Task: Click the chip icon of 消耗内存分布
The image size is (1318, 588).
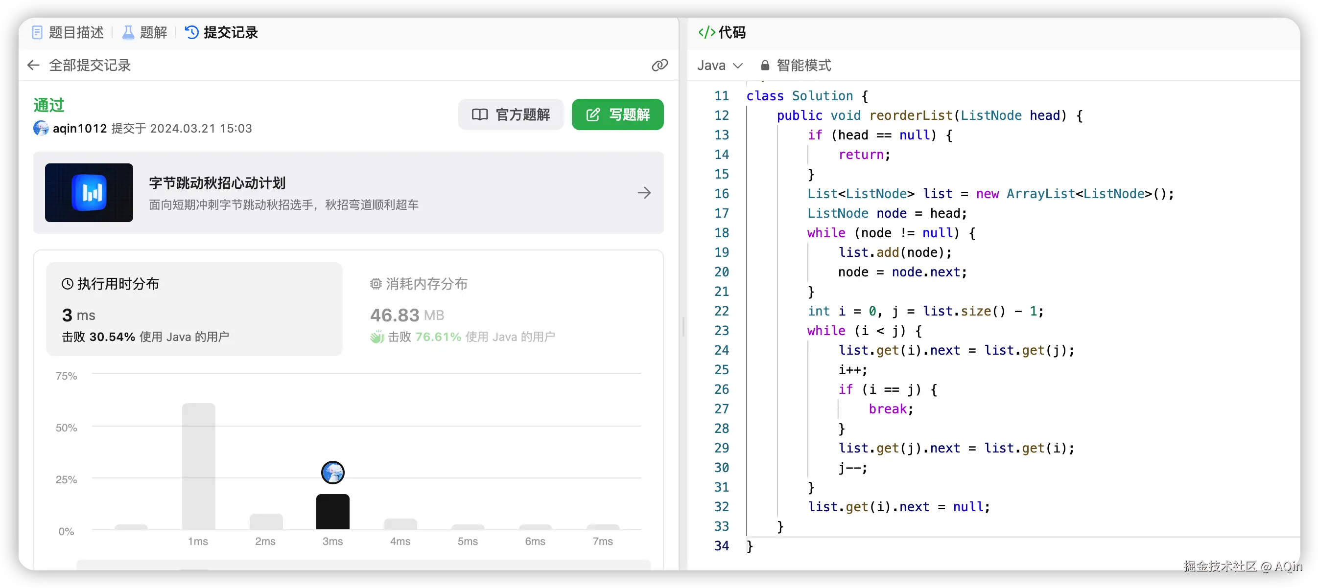Action: [x=376, y=284]
